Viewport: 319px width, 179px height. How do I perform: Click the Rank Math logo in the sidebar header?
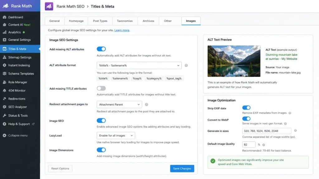(x=6, y=6)
